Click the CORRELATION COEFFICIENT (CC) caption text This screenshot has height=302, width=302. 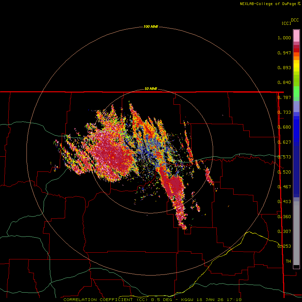[x=105, y=300]
